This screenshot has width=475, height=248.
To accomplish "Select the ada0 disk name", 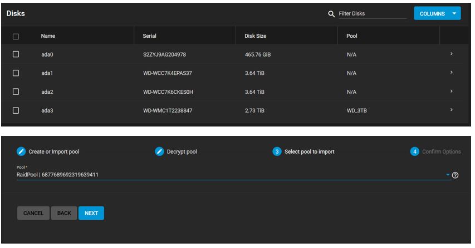I will [47, 54].
